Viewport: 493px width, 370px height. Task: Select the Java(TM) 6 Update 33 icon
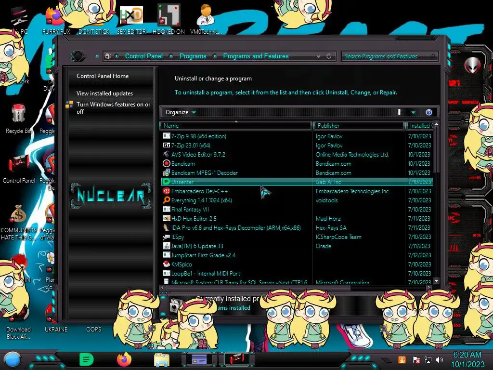[166, 246]
